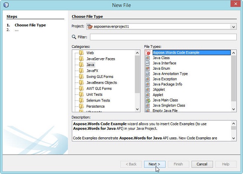Select Java Enum in File Types
The image size is (243, 174).
pyautogui.click(x=161, y=68)
